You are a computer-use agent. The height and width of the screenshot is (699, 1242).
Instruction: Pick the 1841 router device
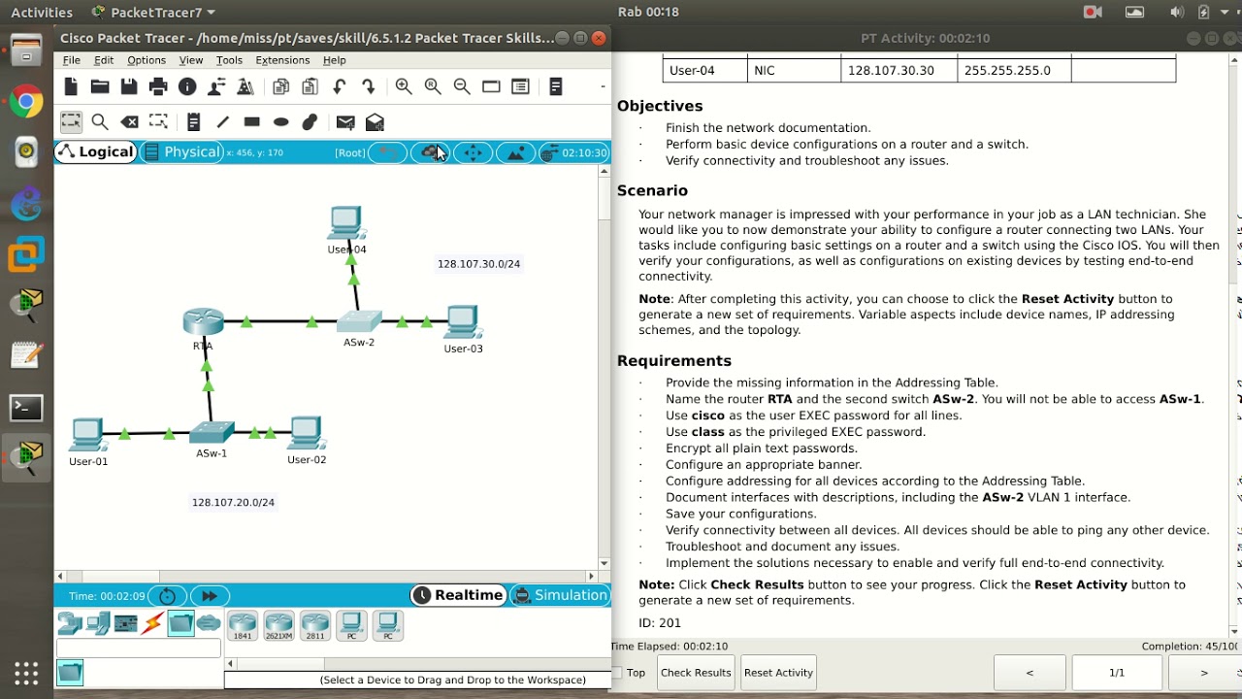pyautogui.click(x=242, y=625)
